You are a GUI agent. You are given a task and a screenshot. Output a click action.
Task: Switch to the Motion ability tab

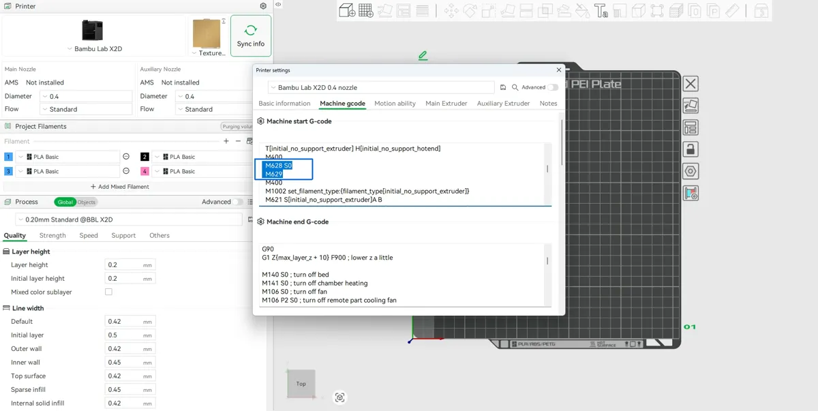395,104
